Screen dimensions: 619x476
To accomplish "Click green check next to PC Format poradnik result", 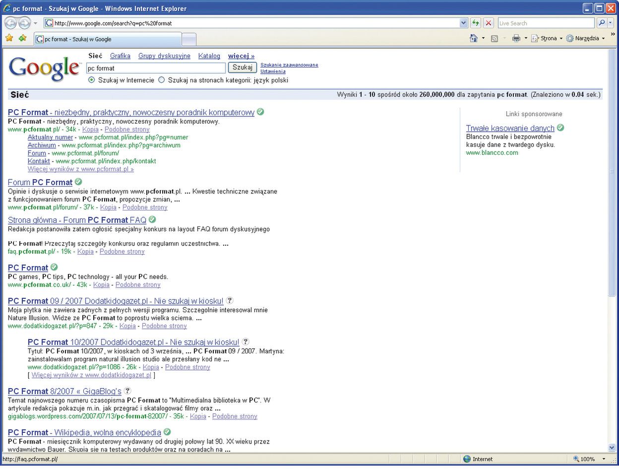I will (260, 112).
